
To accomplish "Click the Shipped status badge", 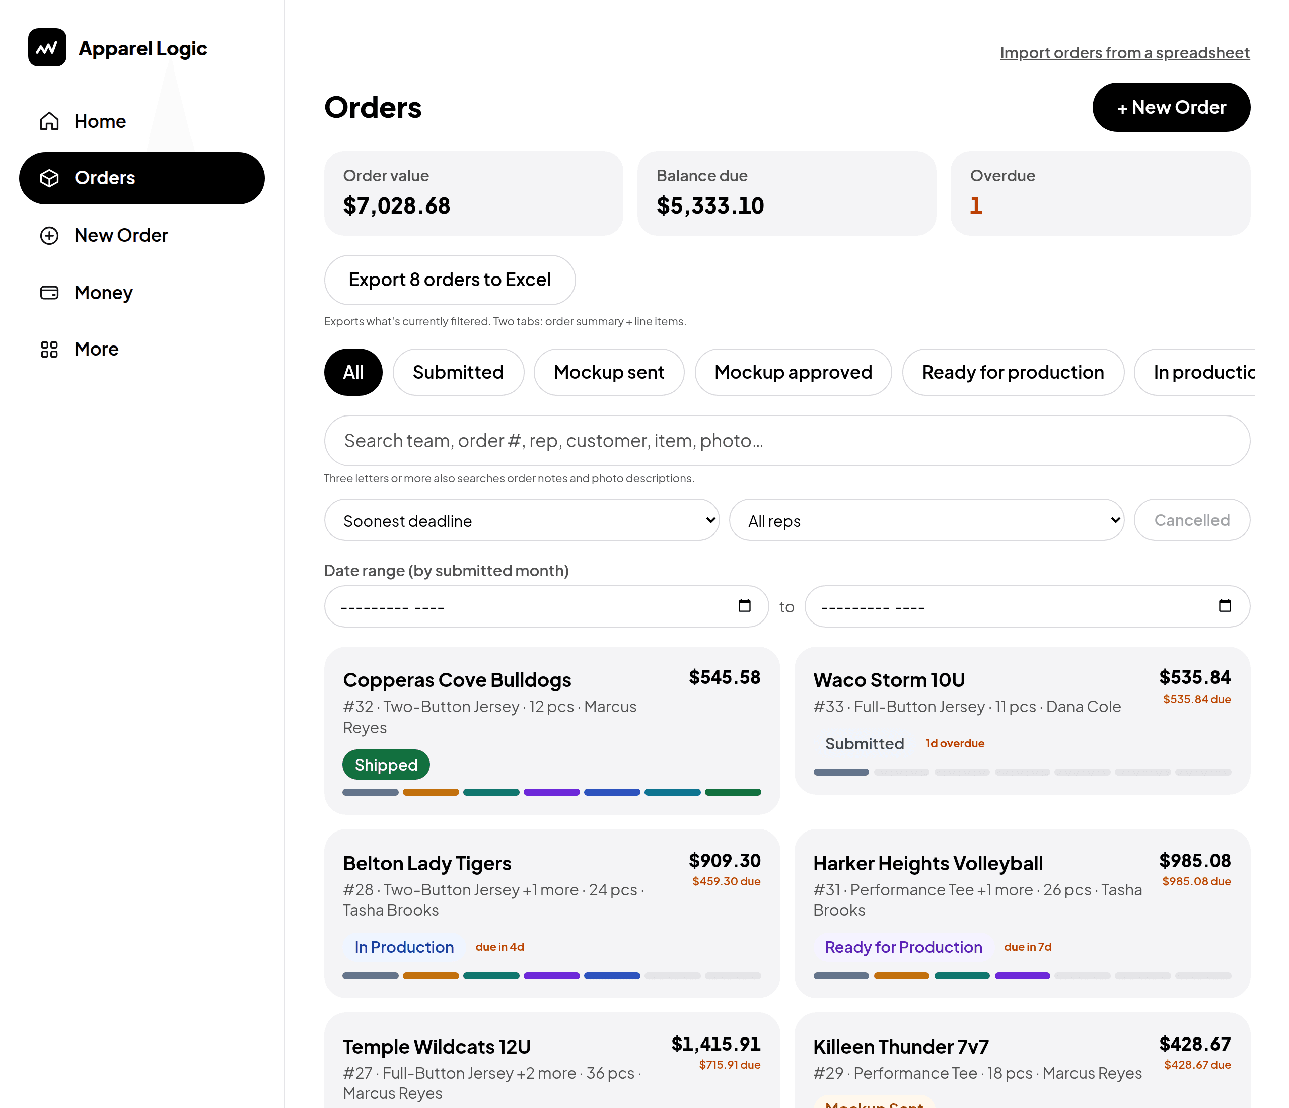I will click(x=386, y=765).
